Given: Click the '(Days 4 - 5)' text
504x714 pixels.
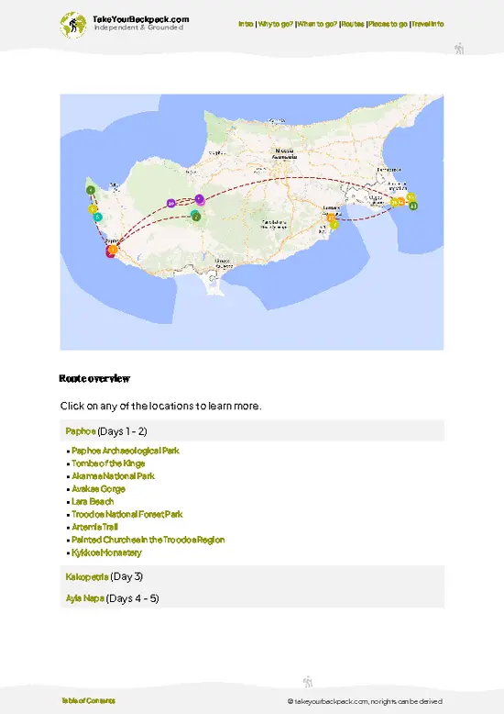Looking at the screenshot, I should [132, 598].
